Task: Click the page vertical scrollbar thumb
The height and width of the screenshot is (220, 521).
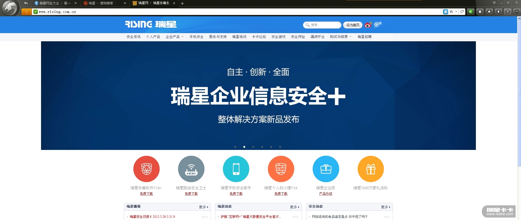Action: coord(519,93)
